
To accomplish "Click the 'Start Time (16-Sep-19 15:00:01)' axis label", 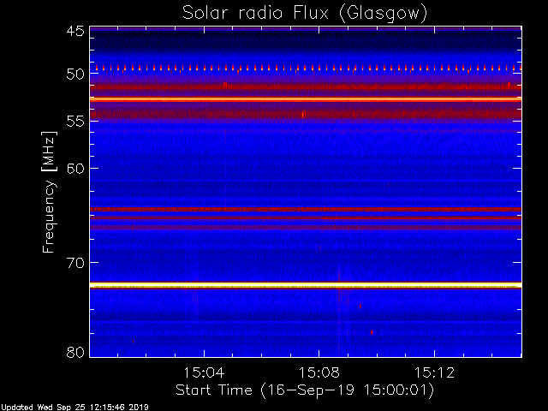I will tap(305, 390).
